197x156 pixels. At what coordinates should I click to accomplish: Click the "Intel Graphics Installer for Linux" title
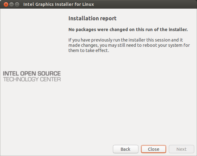coord(59,5)
